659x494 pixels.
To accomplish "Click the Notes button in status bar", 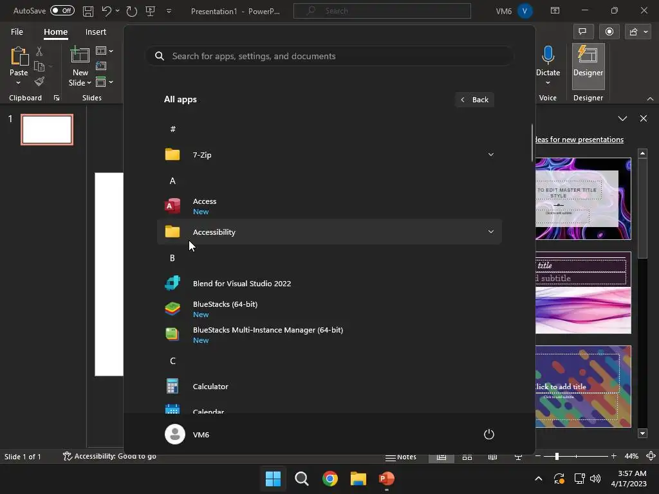I will (x=401, y=457).
